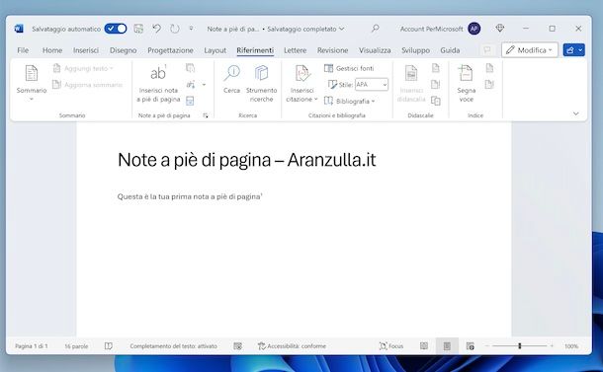Open Strumento ricerche tool

[262, 84]
